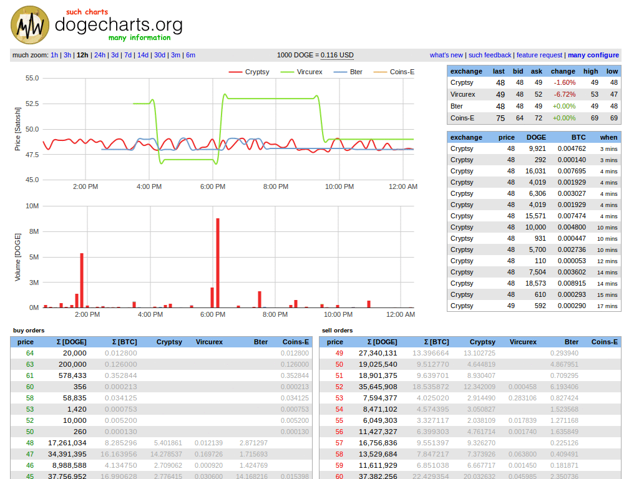Viewport: 639px width, 479px height.
Task: Select the 12h zoom level
Action: (82, 55)
